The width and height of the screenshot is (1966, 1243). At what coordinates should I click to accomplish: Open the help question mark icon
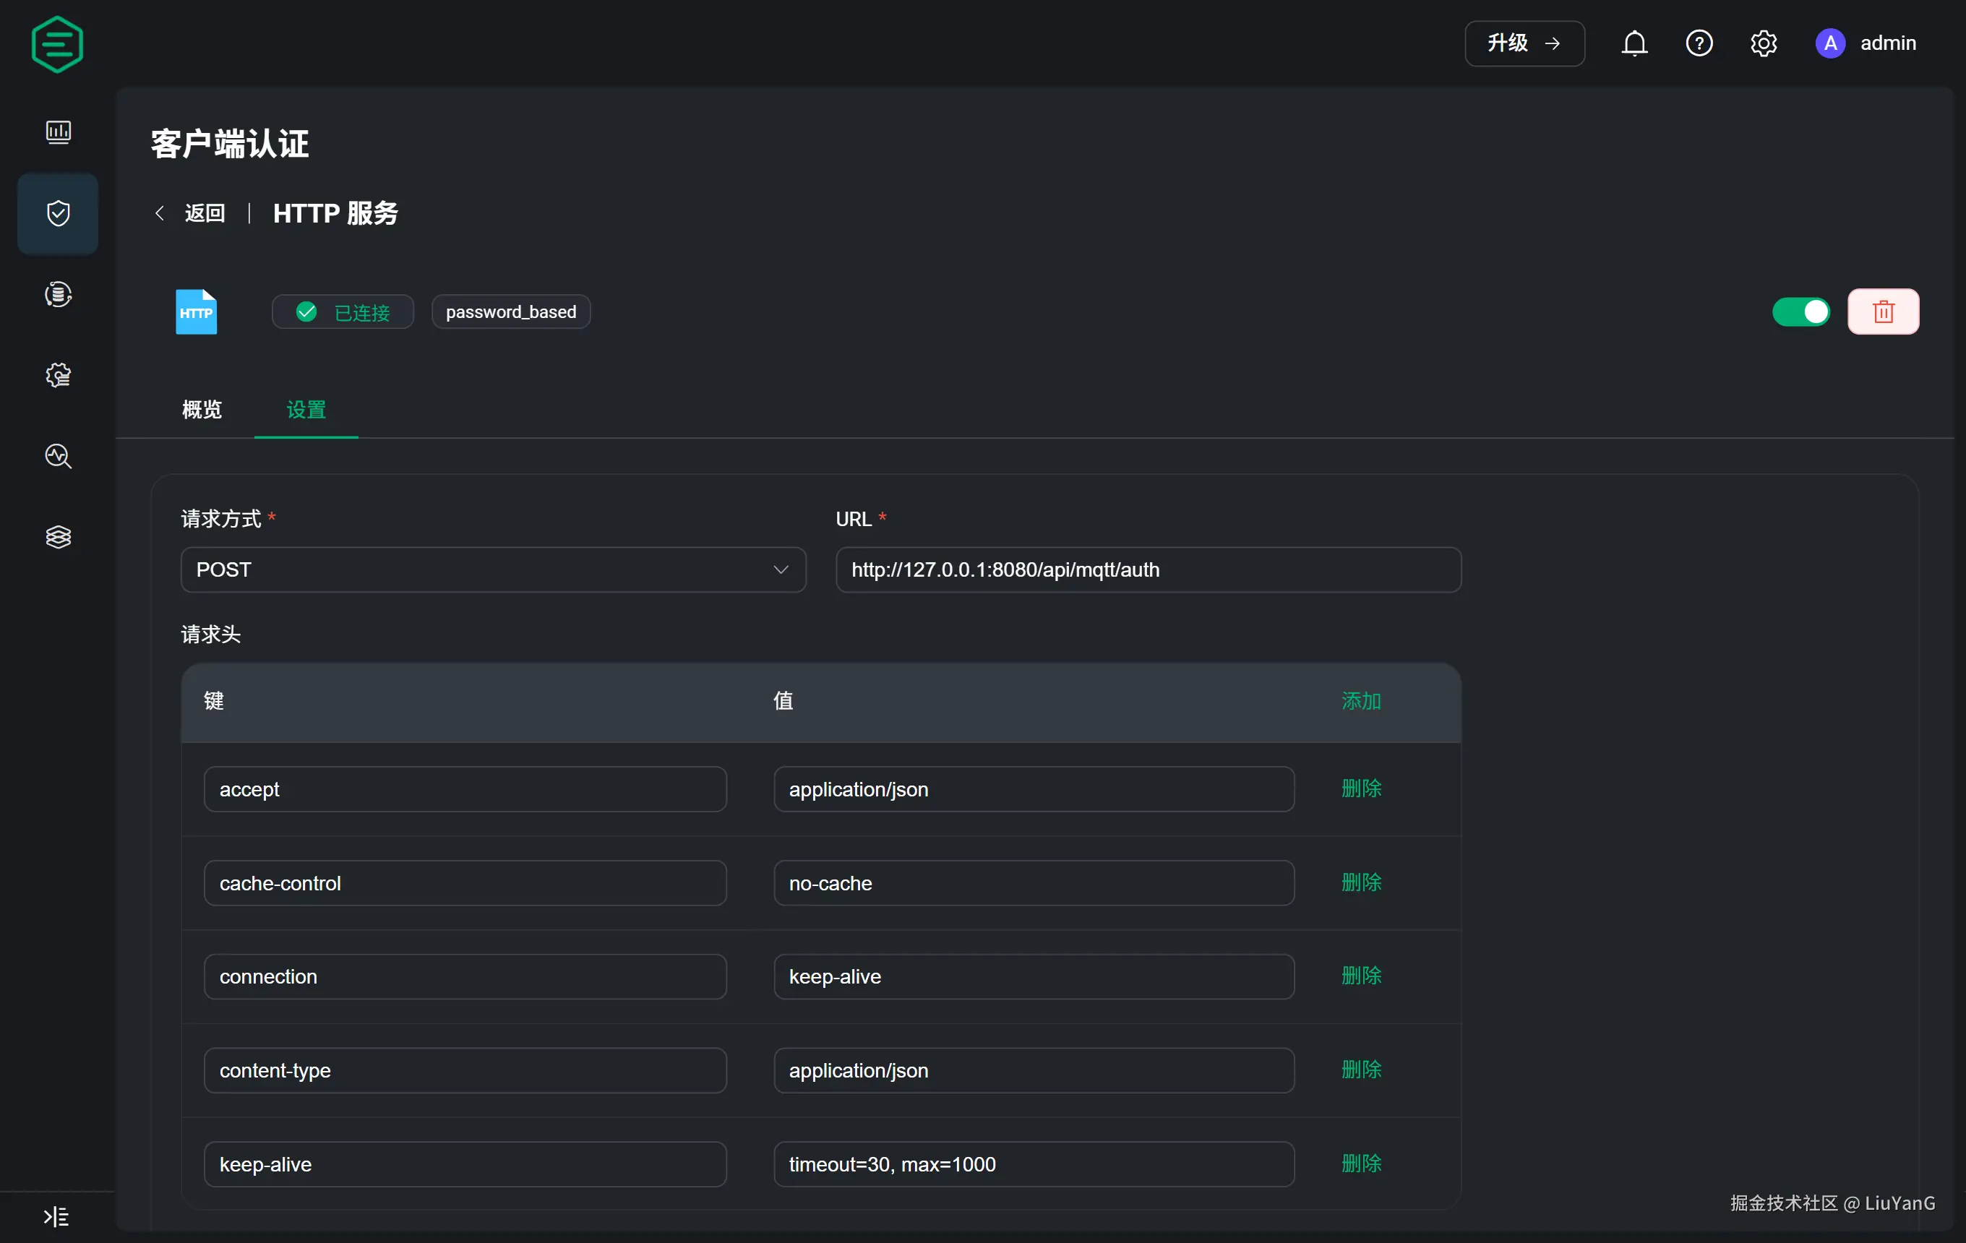(1699, 43)
